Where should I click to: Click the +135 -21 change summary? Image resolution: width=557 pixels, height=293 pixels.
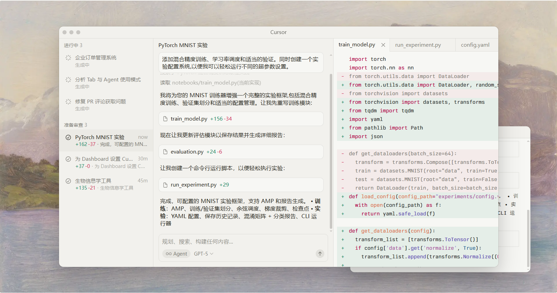(85, 188)
